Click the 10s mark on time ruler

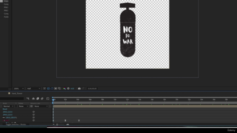pos(115,99)
